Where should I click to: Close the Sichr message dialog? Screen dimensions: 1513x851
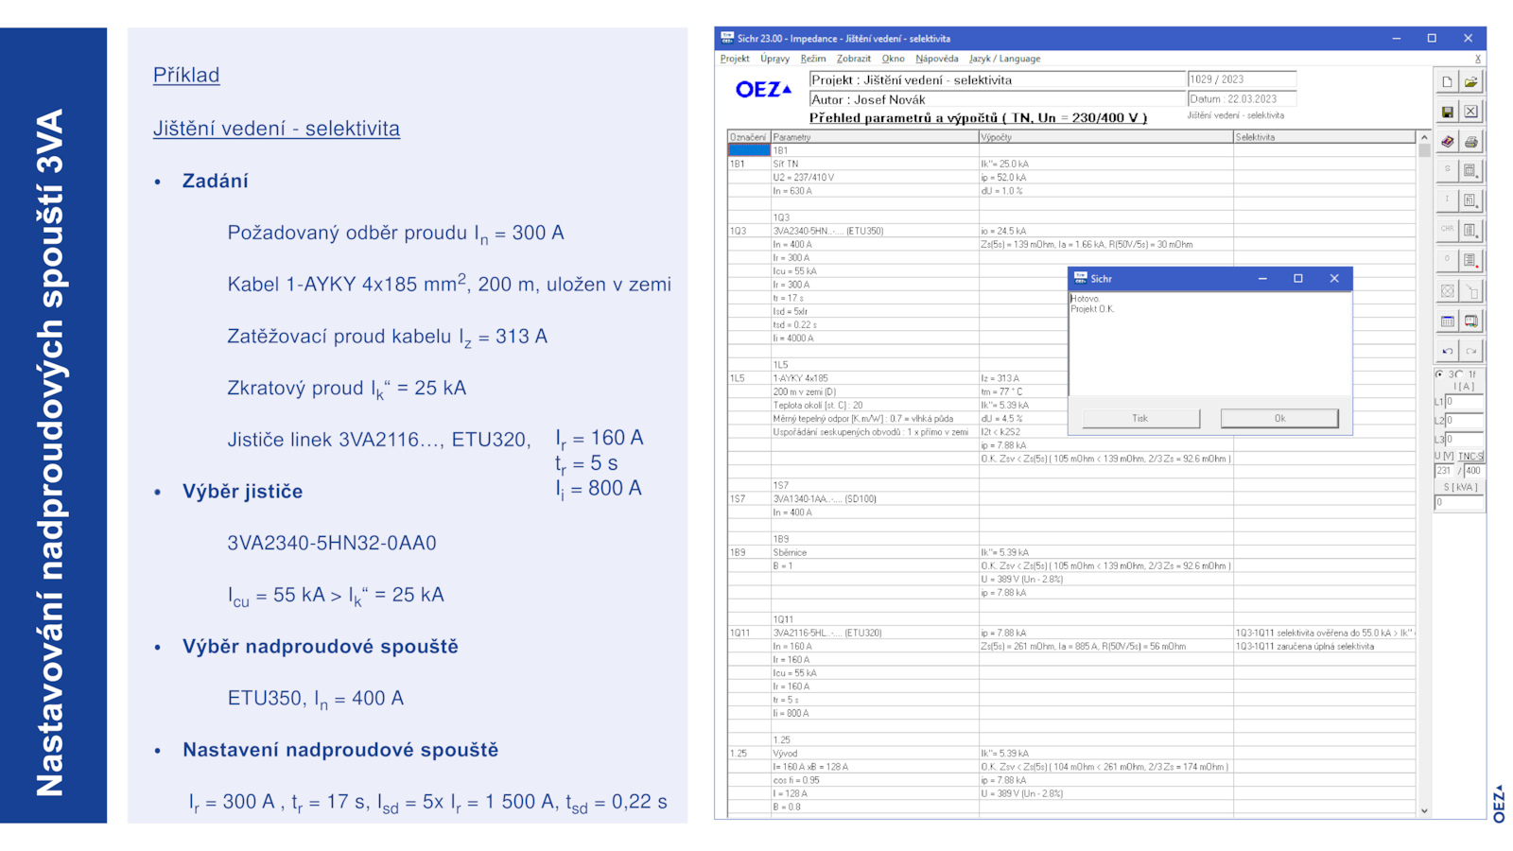[1334, 278]
